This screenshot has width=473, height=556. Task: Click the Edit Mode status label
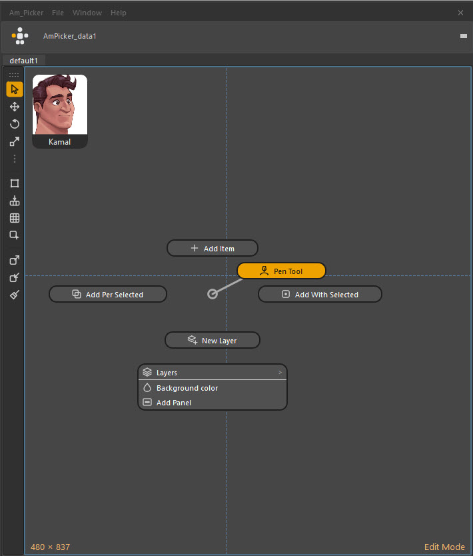(x=444, y=547)
